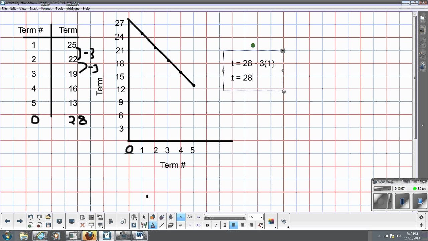
Task: Open the Add-ons menu
Action: [73, 8]
